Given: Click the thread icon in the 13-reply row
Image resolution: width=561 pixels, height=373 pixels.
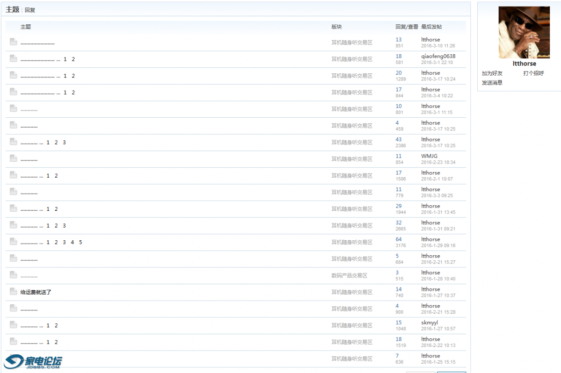Looking at the screenshot, I should point(13,42).
